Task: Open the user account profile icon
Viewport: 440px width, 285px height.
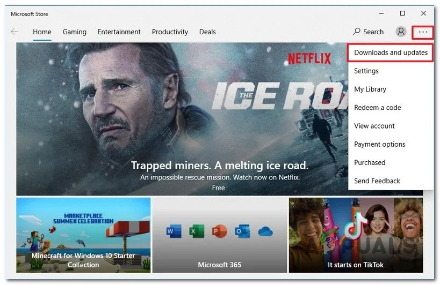Action: point(401,32)
